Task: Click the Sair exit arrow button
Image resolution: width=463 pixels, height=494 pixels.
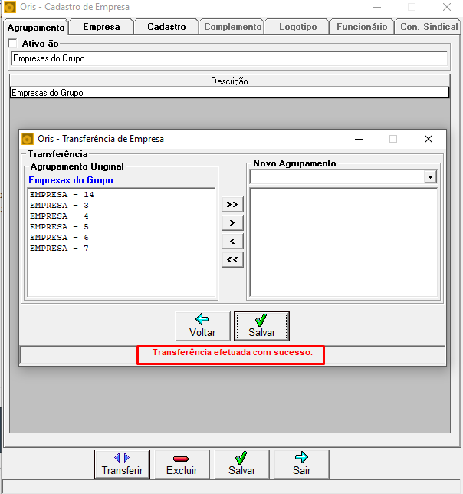Action: click(x=301, y=464)
